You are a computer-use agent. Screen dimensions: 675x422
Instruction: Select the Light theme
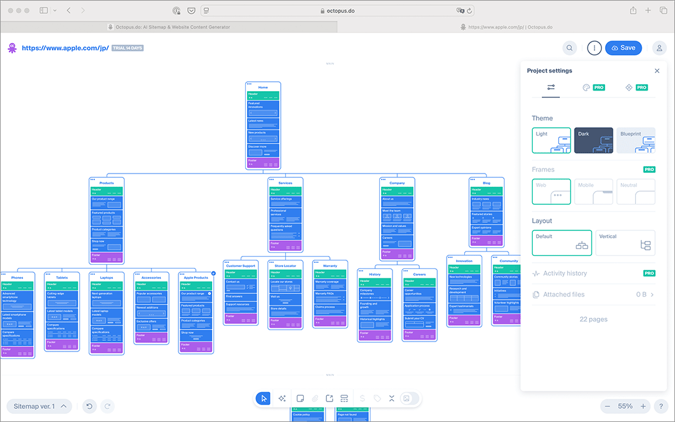coord(551,140)
